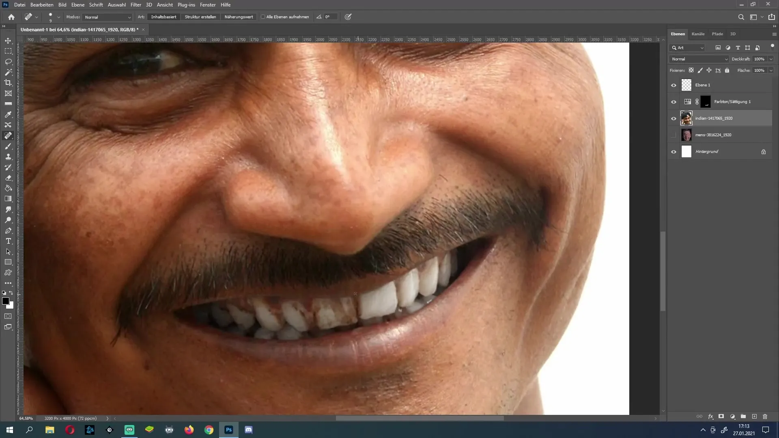
Task: Select the Text tool
Action: [x=8, y=241]
